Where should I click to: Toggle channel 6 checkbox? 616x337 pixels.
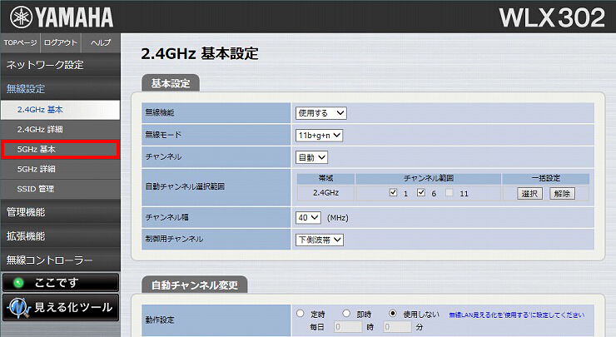tap(421, 192)
